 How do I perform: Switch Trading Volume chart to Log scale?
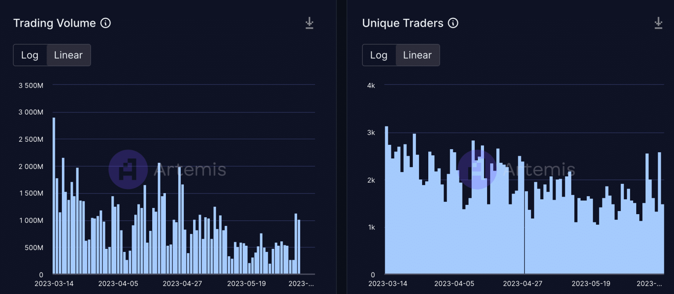30,55
